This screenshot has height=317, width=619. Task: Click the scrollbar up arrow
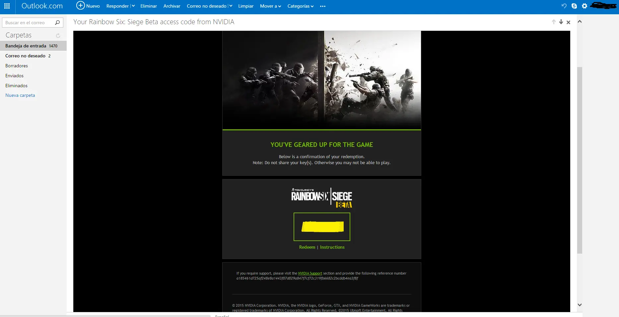[580, 22]
